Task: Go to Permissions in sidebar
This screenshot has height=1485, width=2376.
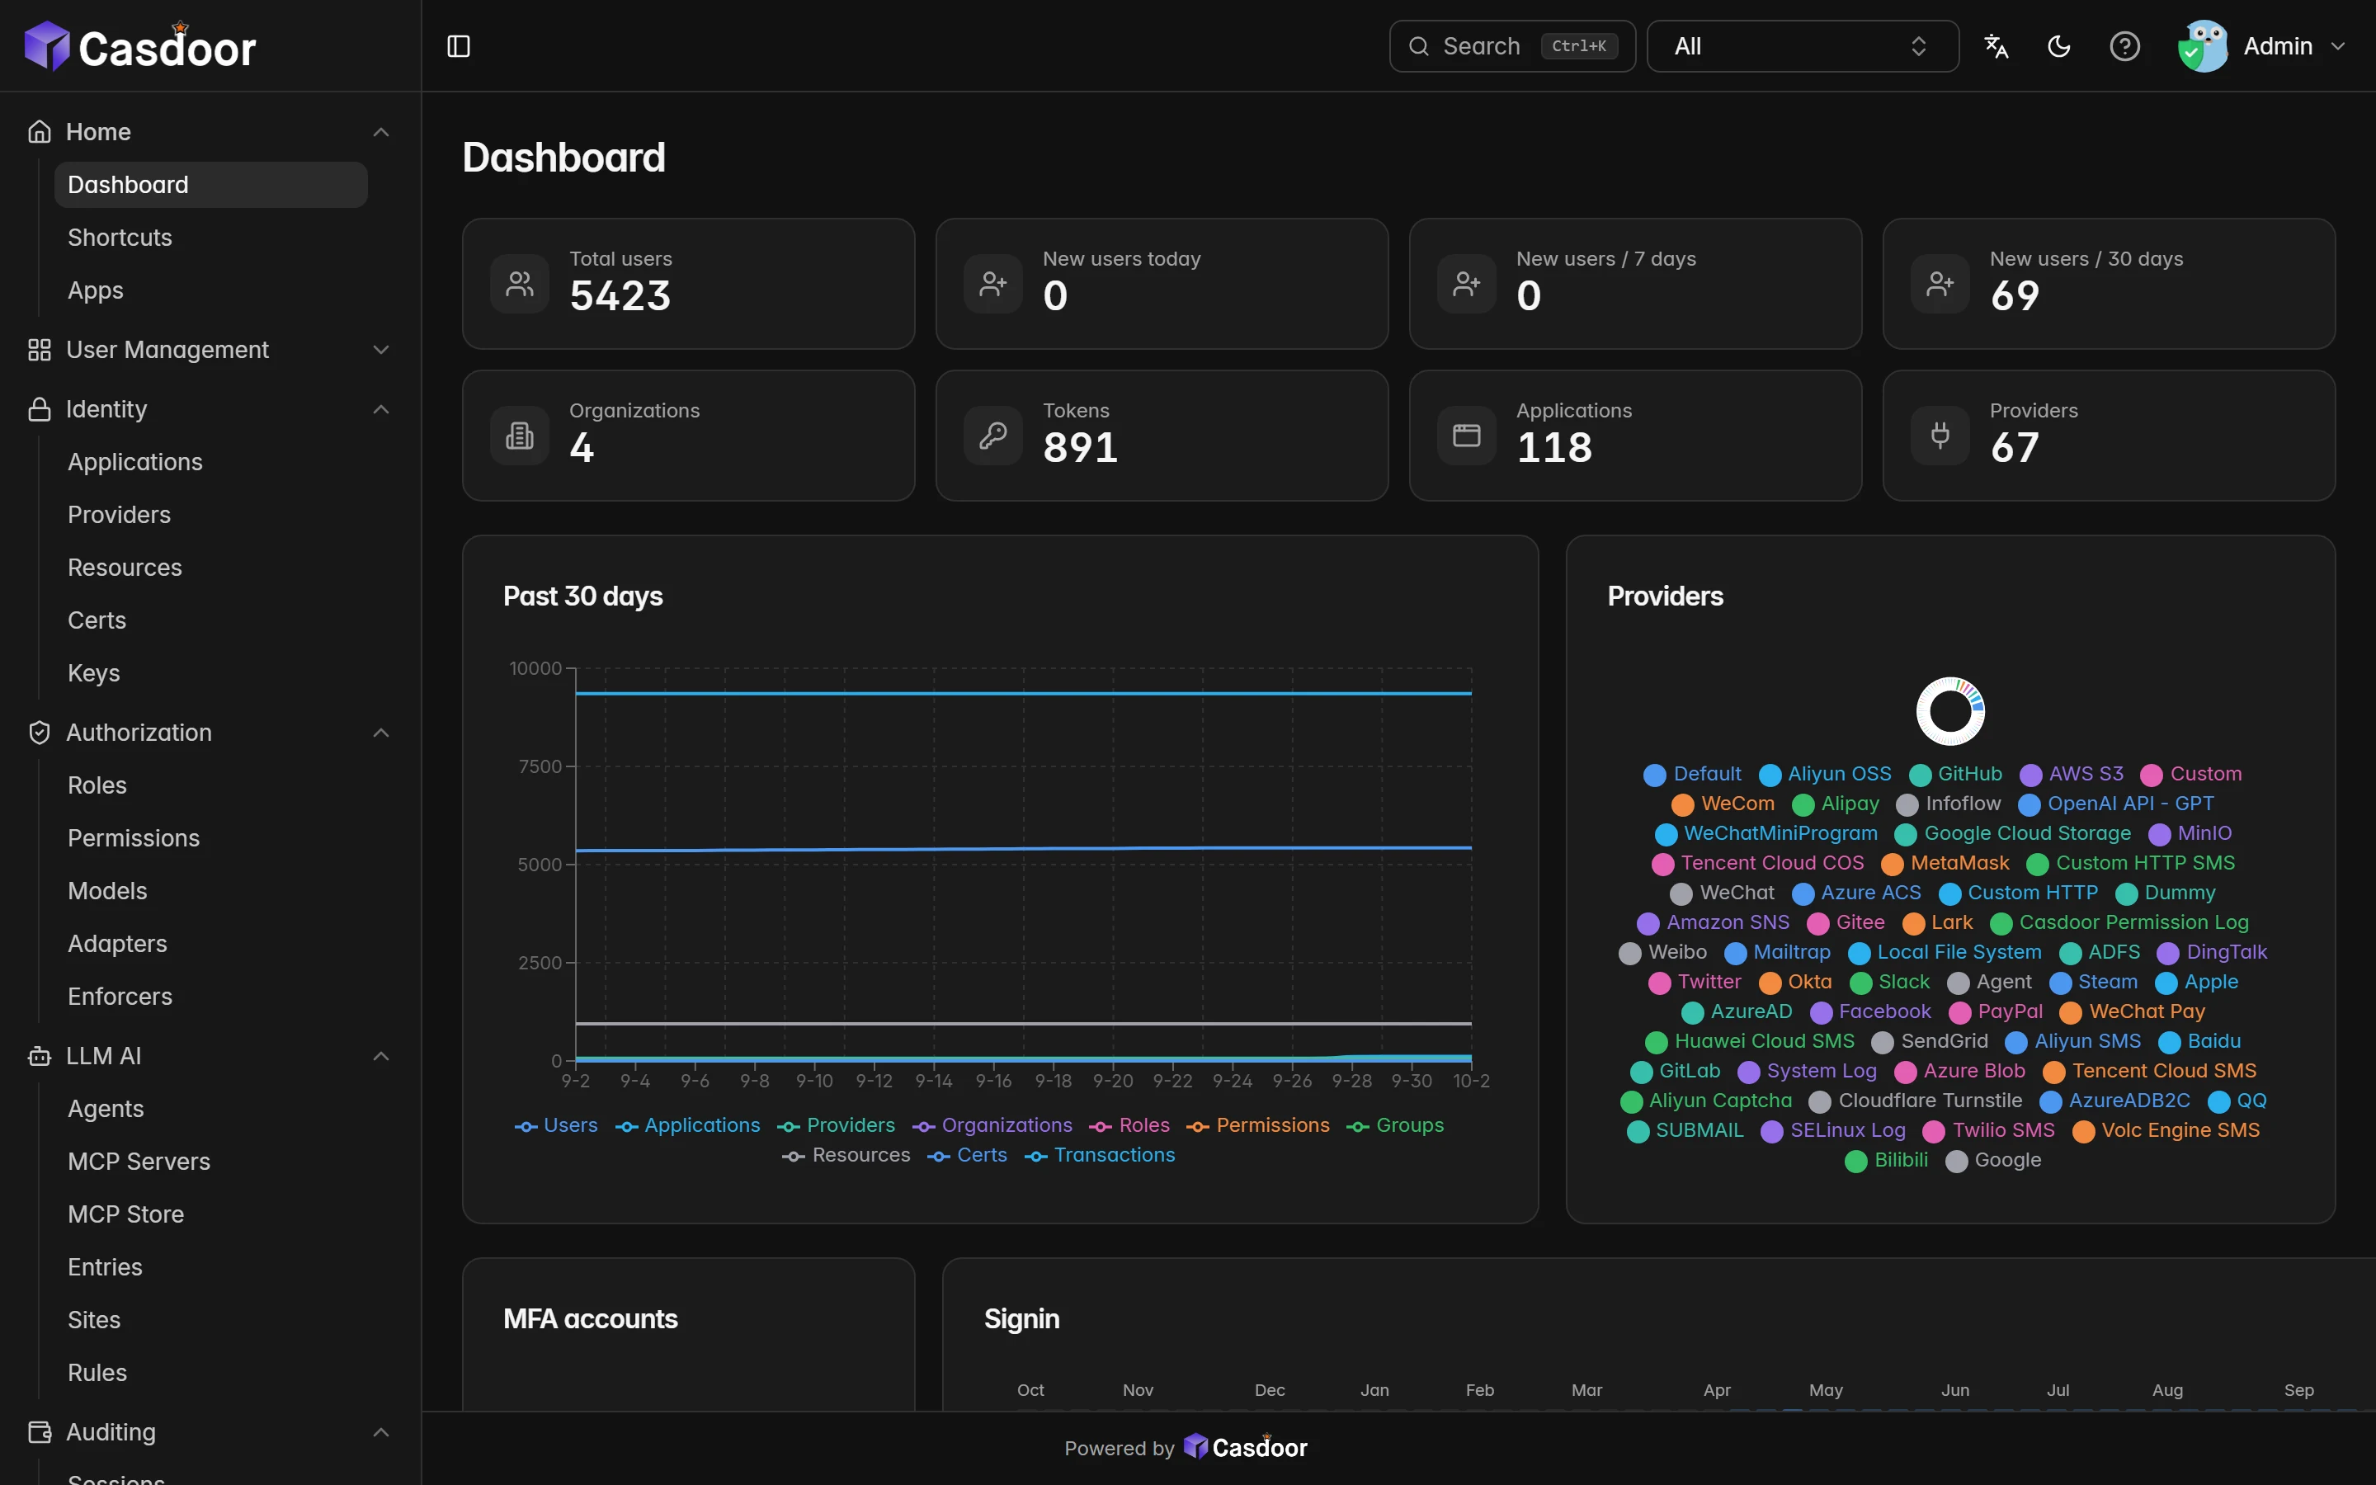Action: [210, 837]
